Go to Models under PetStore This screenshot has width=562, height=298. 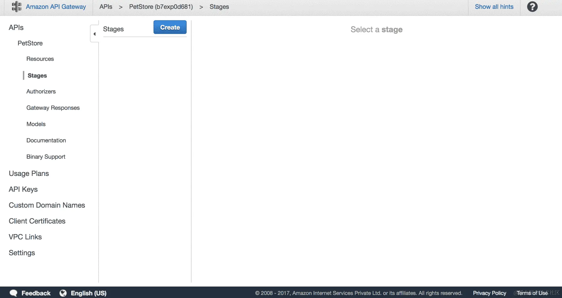pos(36,124)
